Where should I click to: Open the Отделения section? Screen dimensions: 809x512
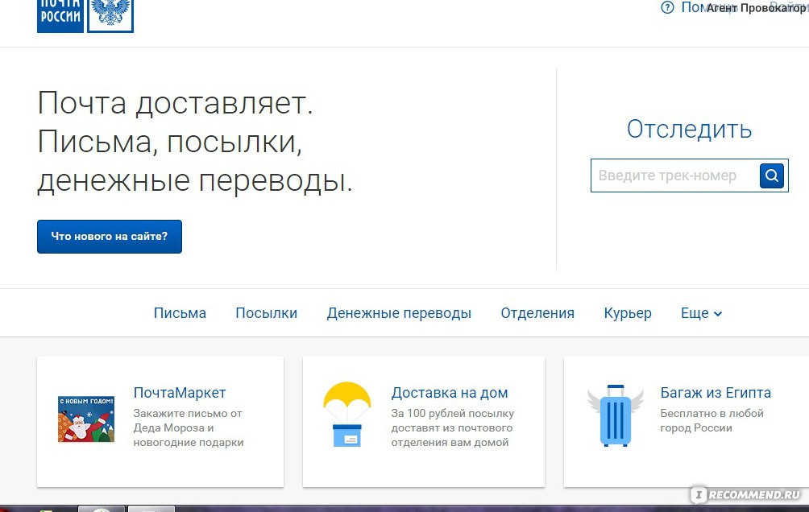537,313
